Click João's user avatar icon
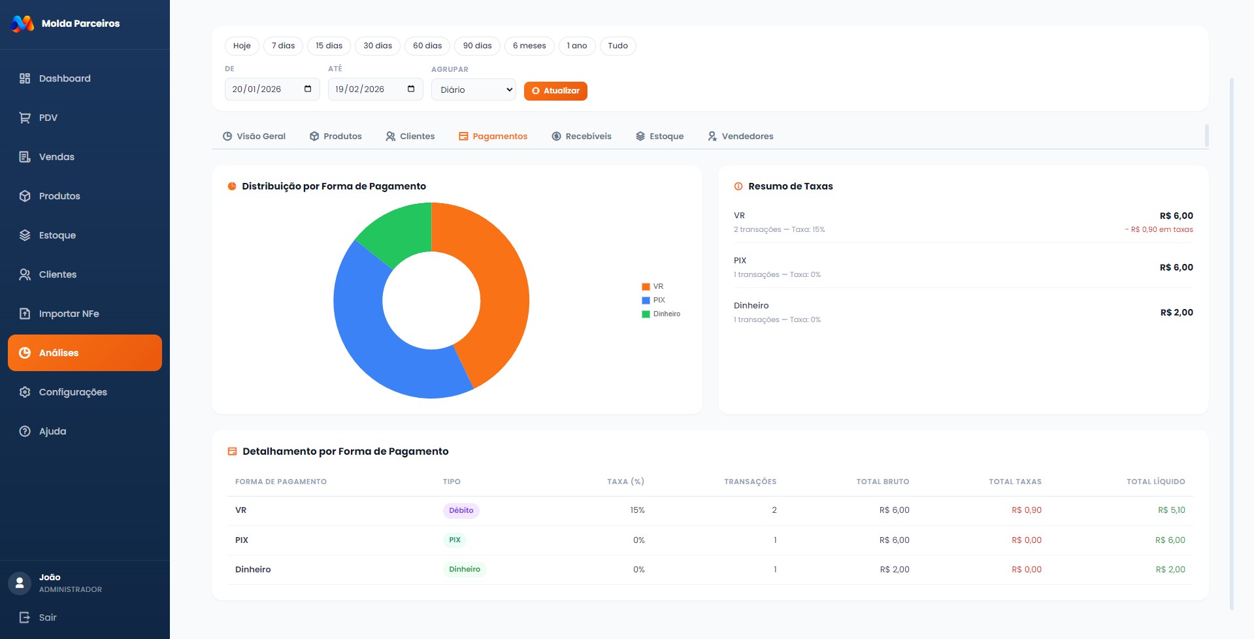This screenshot has width=1254, height=639. [x=20, y=583]
